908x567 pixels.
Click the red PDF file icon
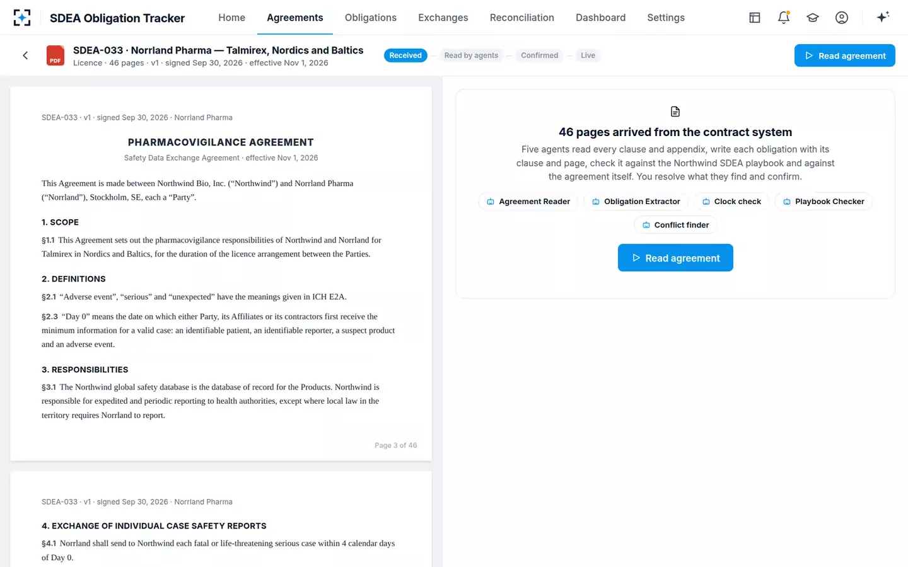click(55, 55)
